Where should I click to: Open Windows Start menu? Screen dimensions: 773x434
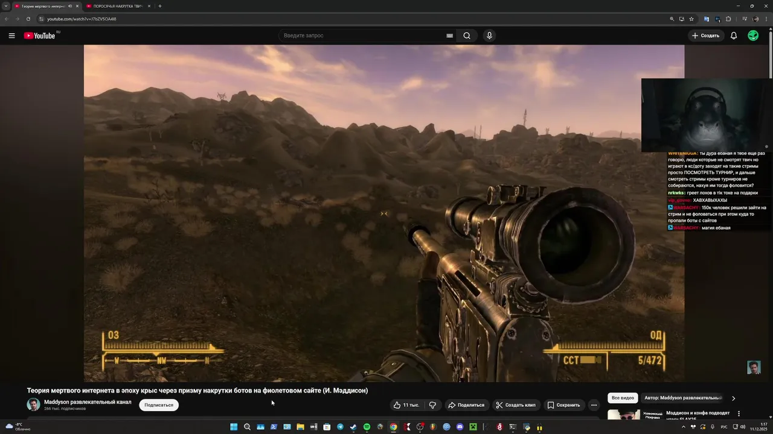(234, 427)
